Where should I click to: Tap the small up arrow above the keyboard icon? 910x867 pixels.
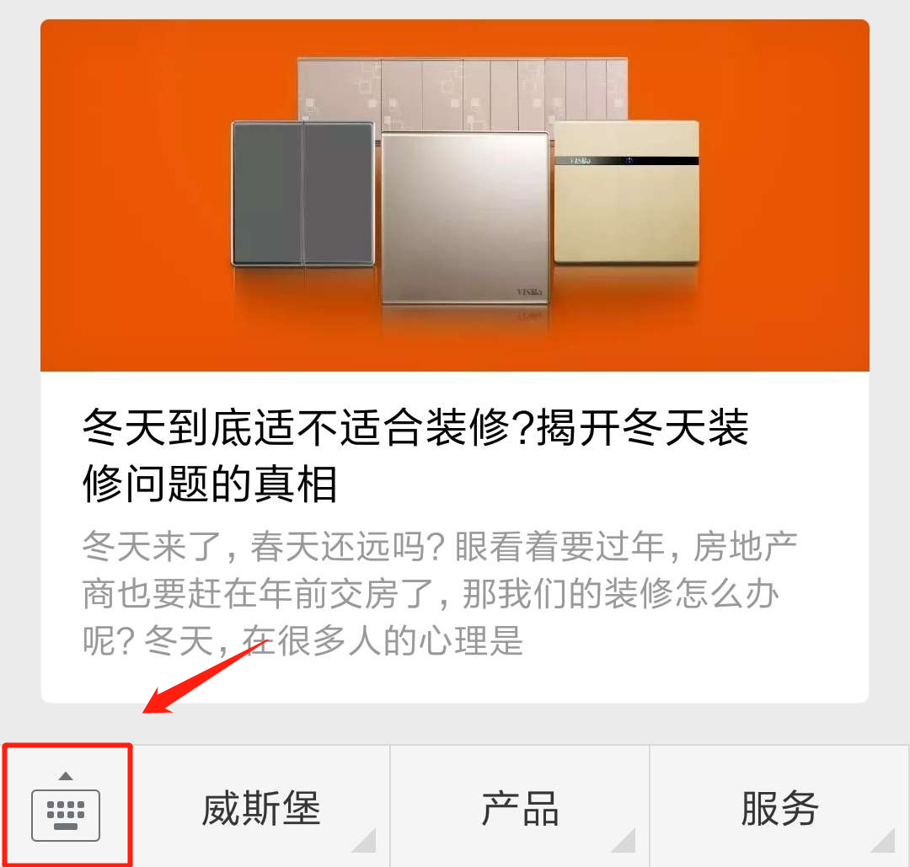(x=66, y=776)
